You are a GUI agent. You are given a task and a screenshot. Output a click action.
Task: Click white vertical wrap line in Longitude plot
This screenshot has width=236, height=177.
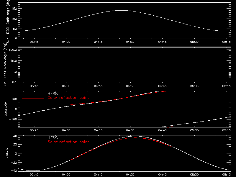pos(160,109)
